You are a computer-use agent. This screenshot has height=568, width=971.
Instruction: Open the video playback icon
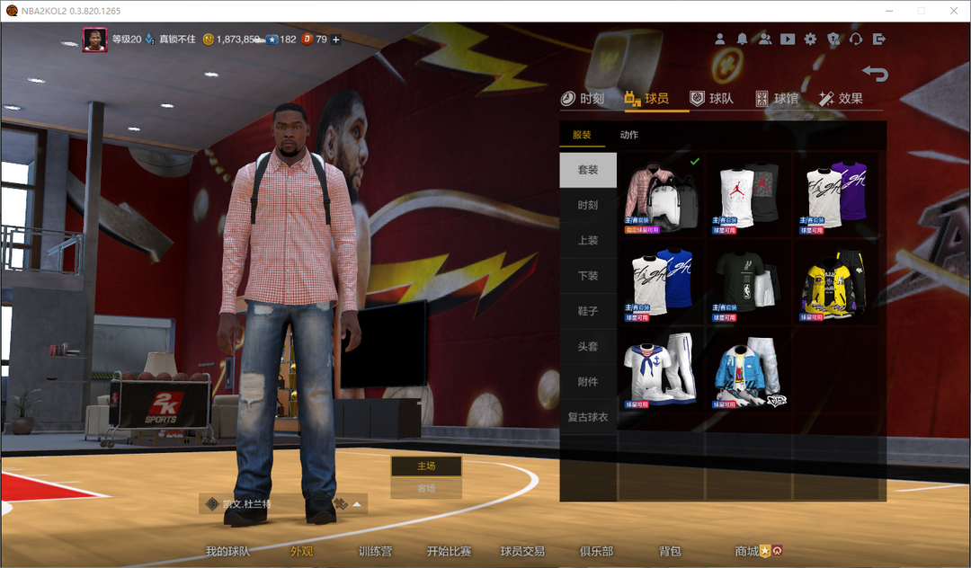(788, 39)
